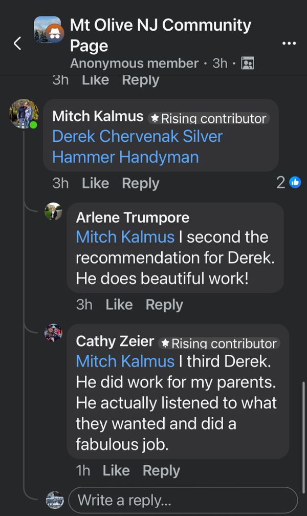Tap the Mt Olive group avatar icon
The height and width of the screenshot is (516, 307).
point(49,30)
